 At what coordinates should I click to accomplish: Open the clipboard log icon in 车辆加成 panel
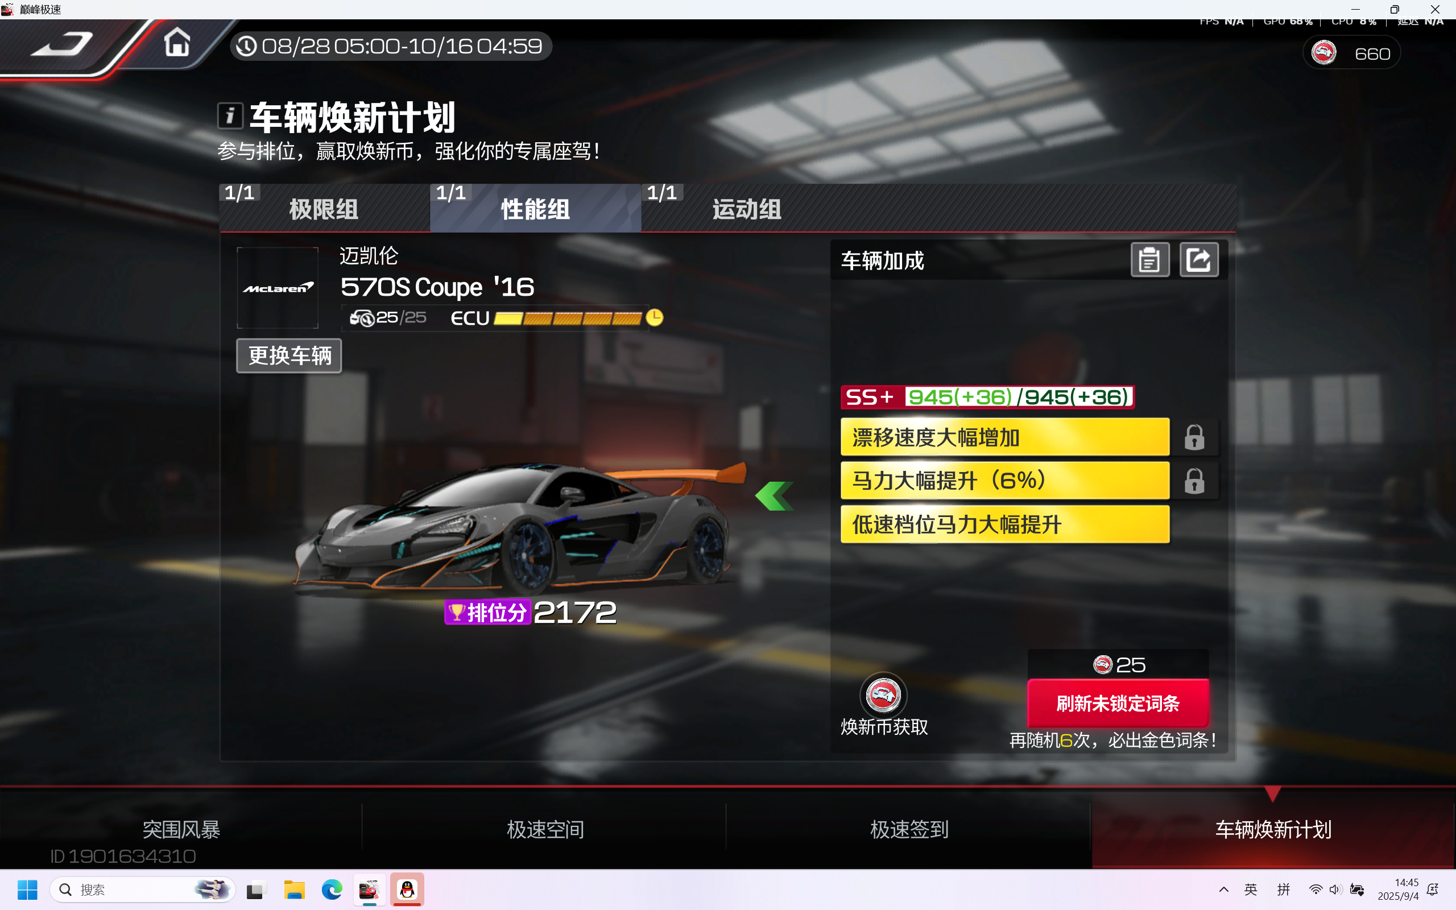[1150, 260]
